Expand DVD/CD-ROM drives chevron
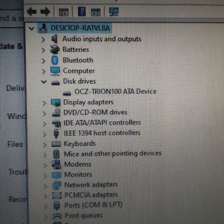This screenshot has width=224, height=224. pyautogui.click(x=44, y=114)
